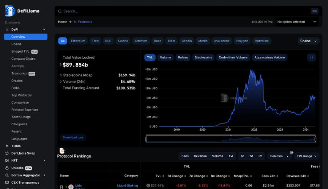This screenshot has width=328, height=189.
Task: Sort by 1d Change column
Action: coord(185,176)
